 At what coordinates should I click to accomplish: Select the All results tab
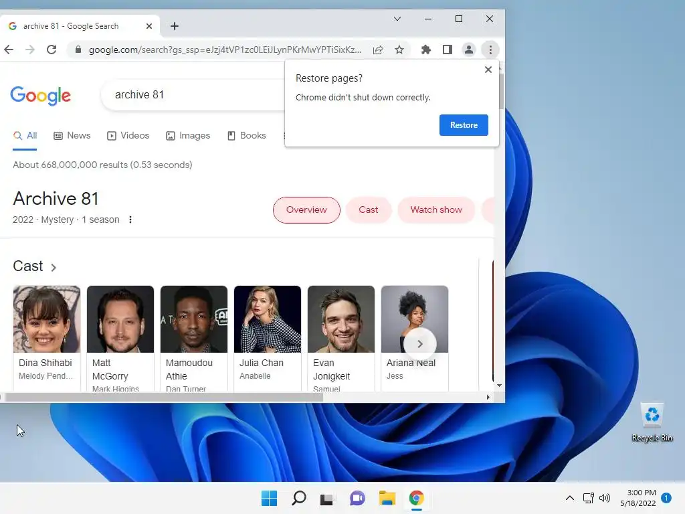25,136
